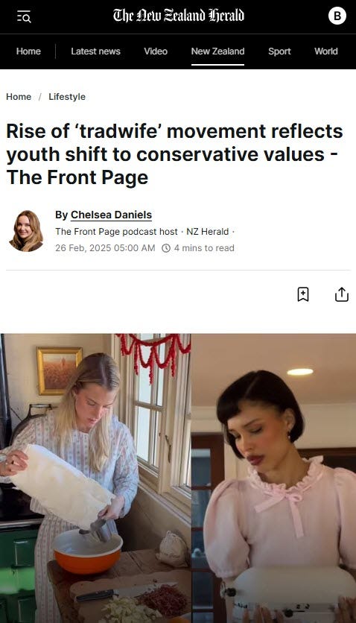
Task: Open the profile avatar labeled B
Action: (337, 16)
